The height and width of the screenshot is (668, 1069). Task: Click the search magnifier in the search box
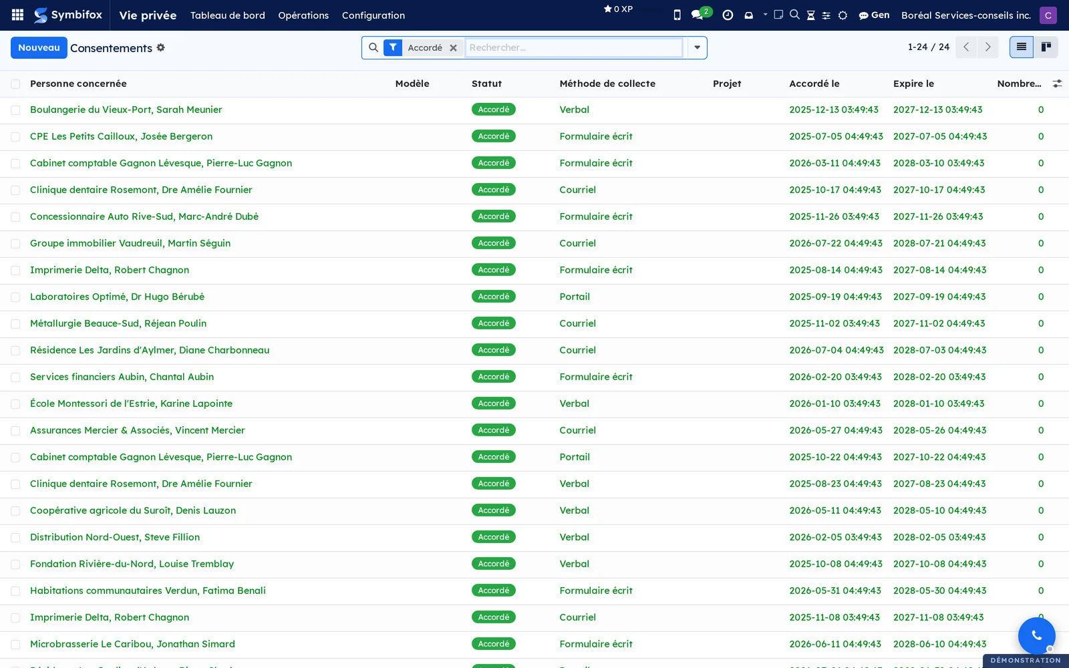pos(373,47)
